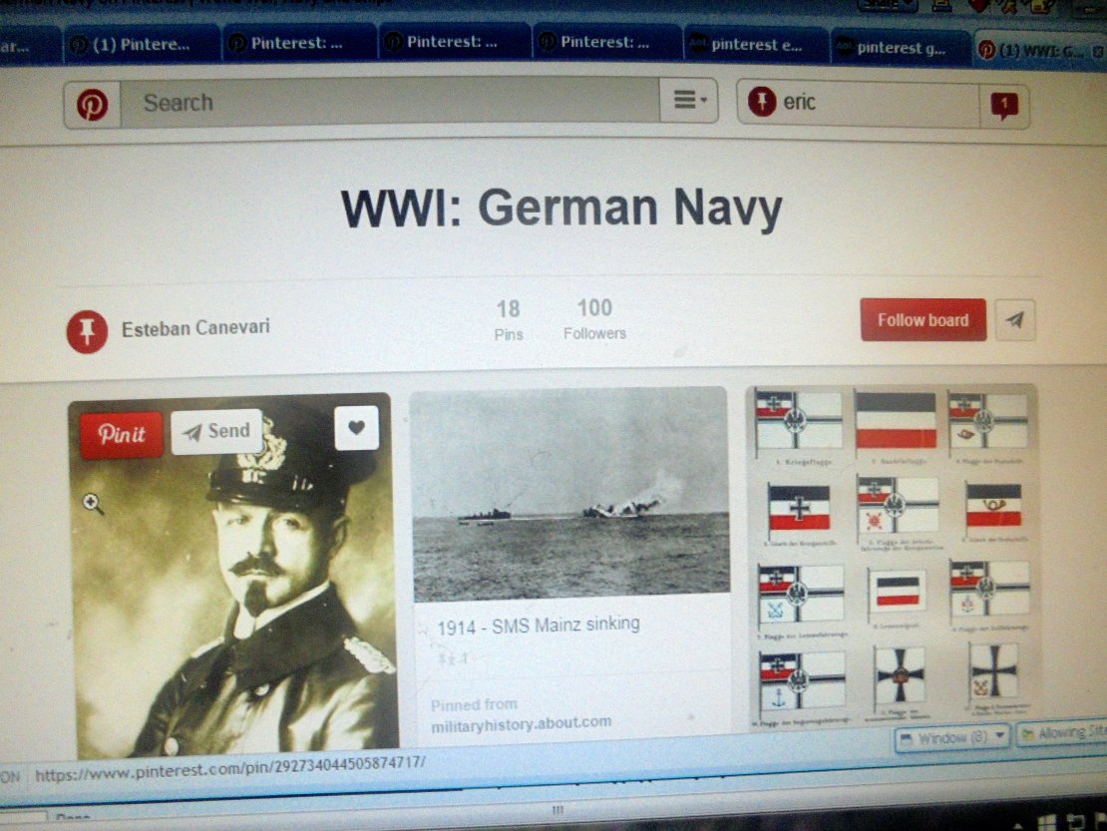Click the "WWI: German Navy" board title
This screenshot has height=831, width=1107.
[x=561, y=208]
